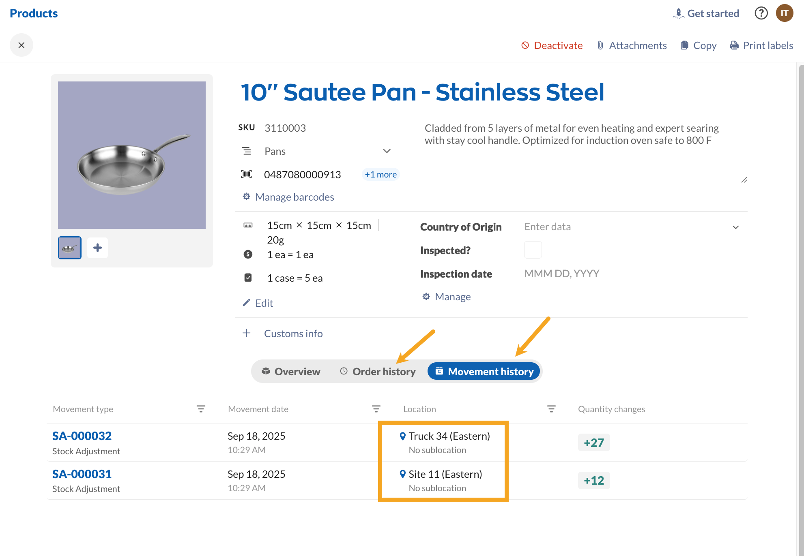Deactivate this product
The image size is (804, 556).
552,45
